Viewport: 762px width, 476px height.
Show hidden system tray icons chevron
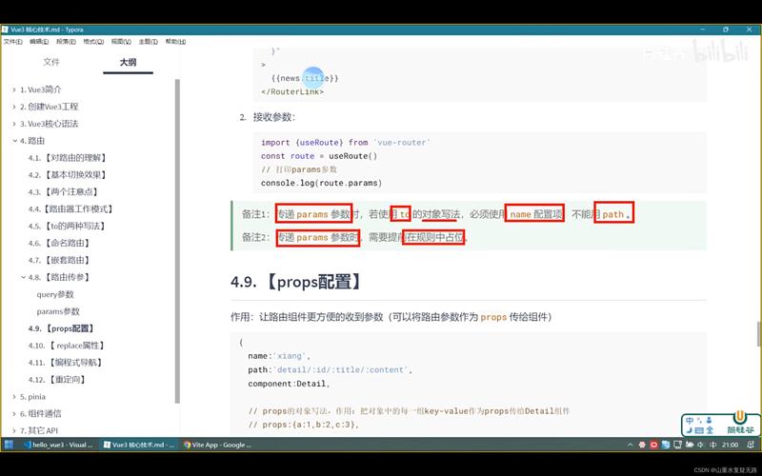[630, 445]
